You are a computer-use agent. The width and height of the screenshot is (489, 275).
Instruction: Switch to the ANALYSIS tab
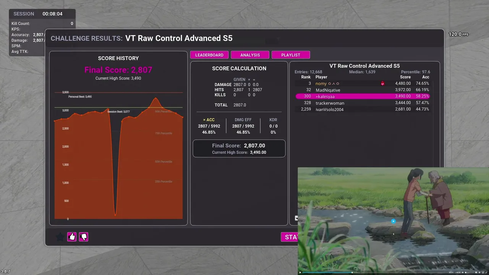[250, 55]
